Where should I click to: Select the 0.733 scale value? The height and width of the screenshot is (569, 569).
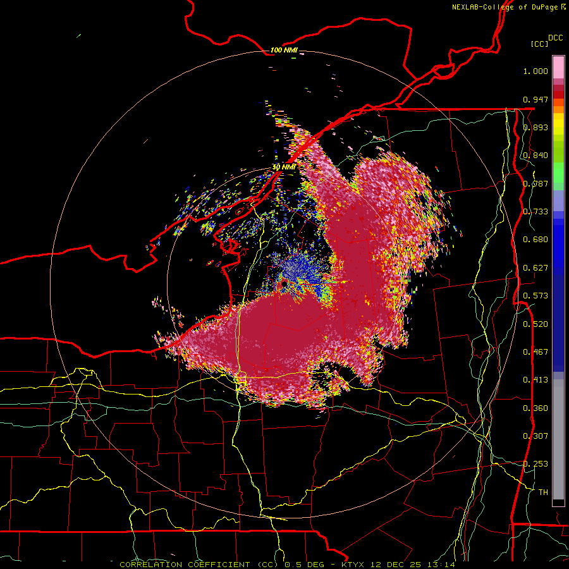pos(535,212)
